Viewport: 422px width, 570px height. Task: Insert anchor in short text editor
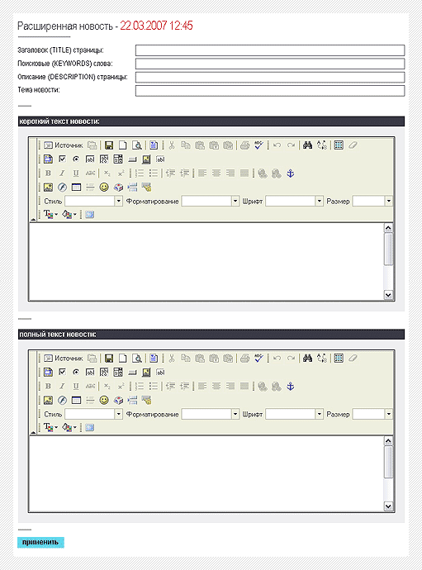[290, 173]
